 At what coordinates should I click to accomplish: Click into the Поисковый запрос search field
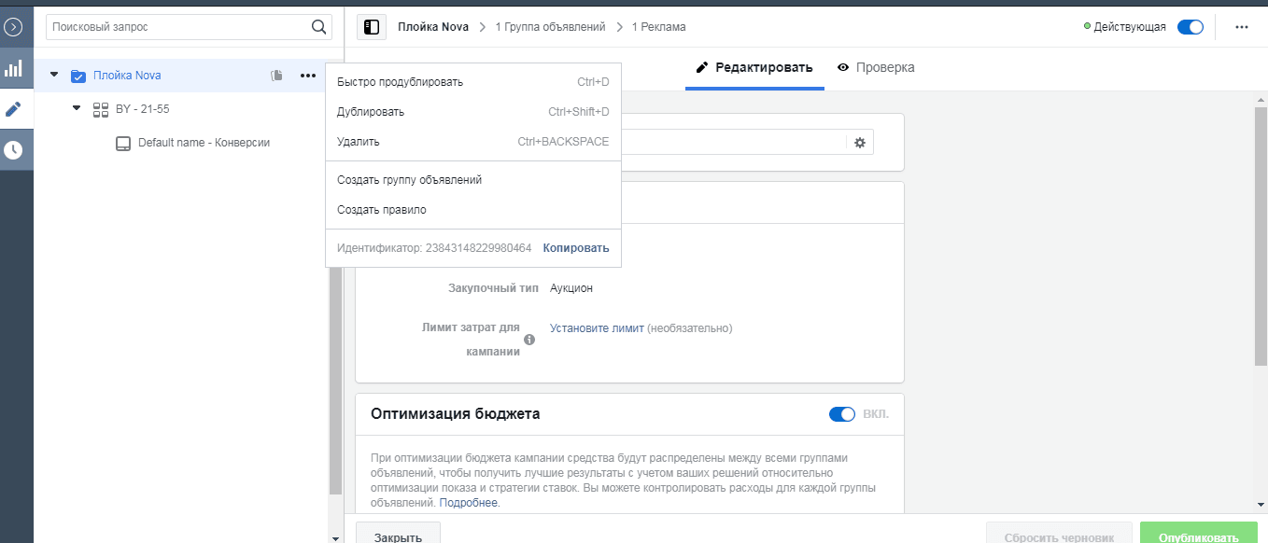[179, 27]
